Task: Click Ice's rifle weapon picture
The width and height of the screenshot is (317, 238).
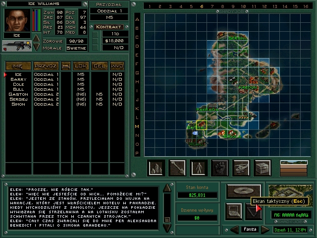Action: [17, 46]
